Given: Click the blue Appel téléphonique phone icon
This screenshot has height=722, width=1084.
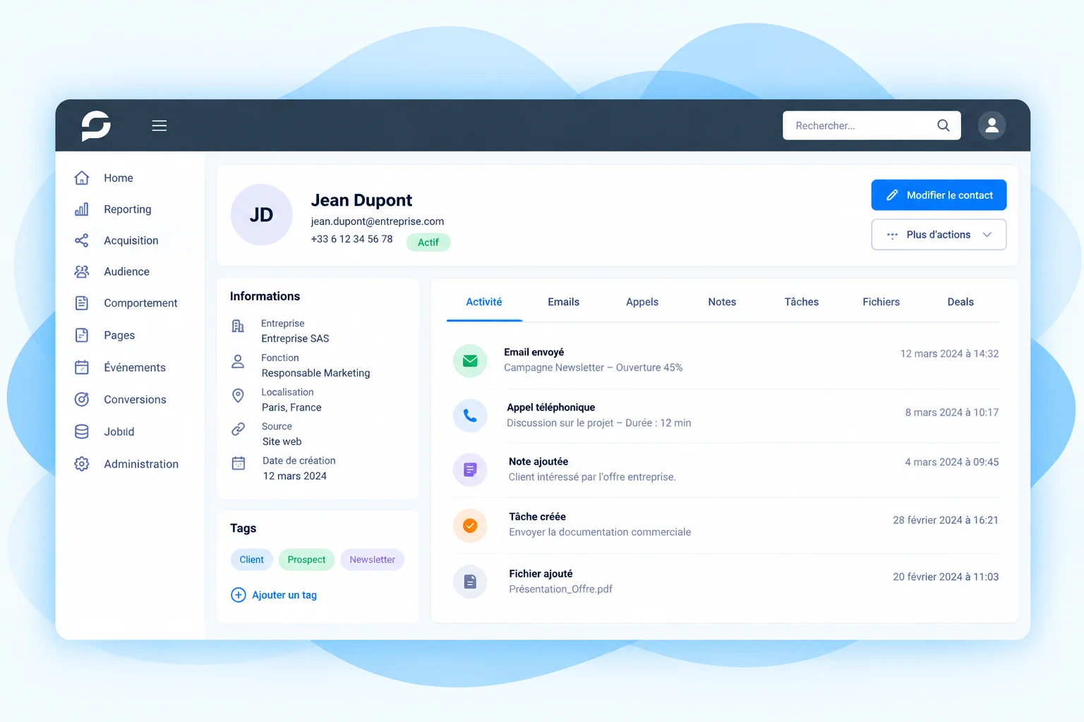Looking at the screenshot, I should [470, 416].
